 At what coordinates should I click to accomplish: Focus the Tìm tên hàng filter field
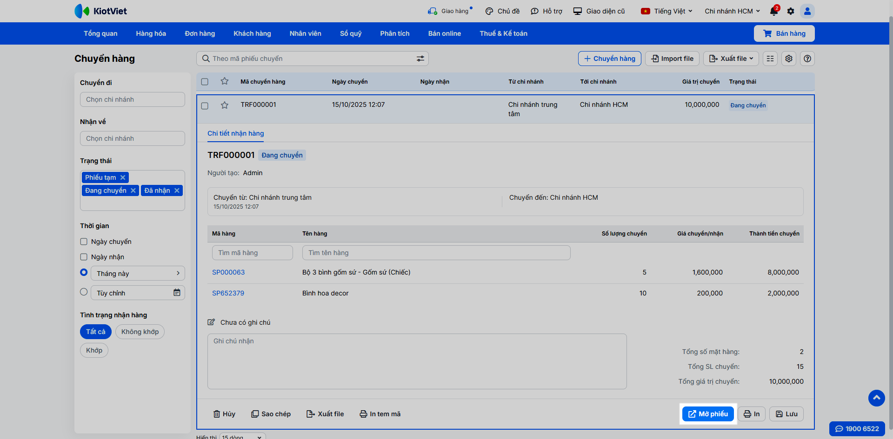436,253
